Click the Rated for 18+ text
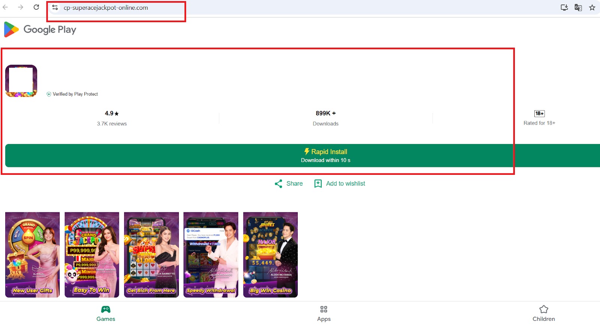Image resolution: width=600 pixels, height=332 pixels. coord(539,123)
